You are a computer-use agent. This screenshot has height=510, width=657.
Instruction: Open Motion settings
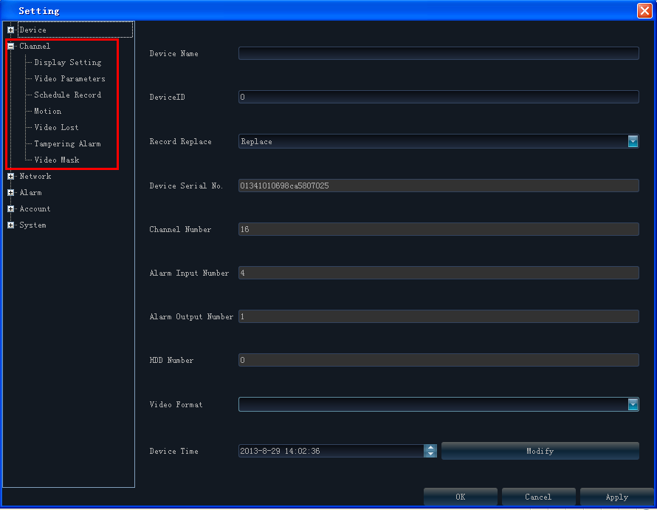(48, 111)
